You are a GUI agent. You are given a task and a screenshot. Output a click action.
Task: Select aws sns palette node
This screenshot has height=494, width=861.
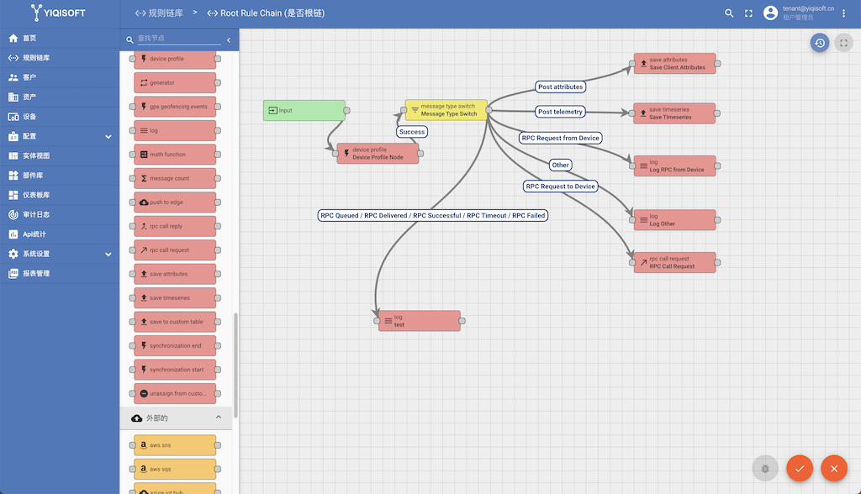point(175,445)
